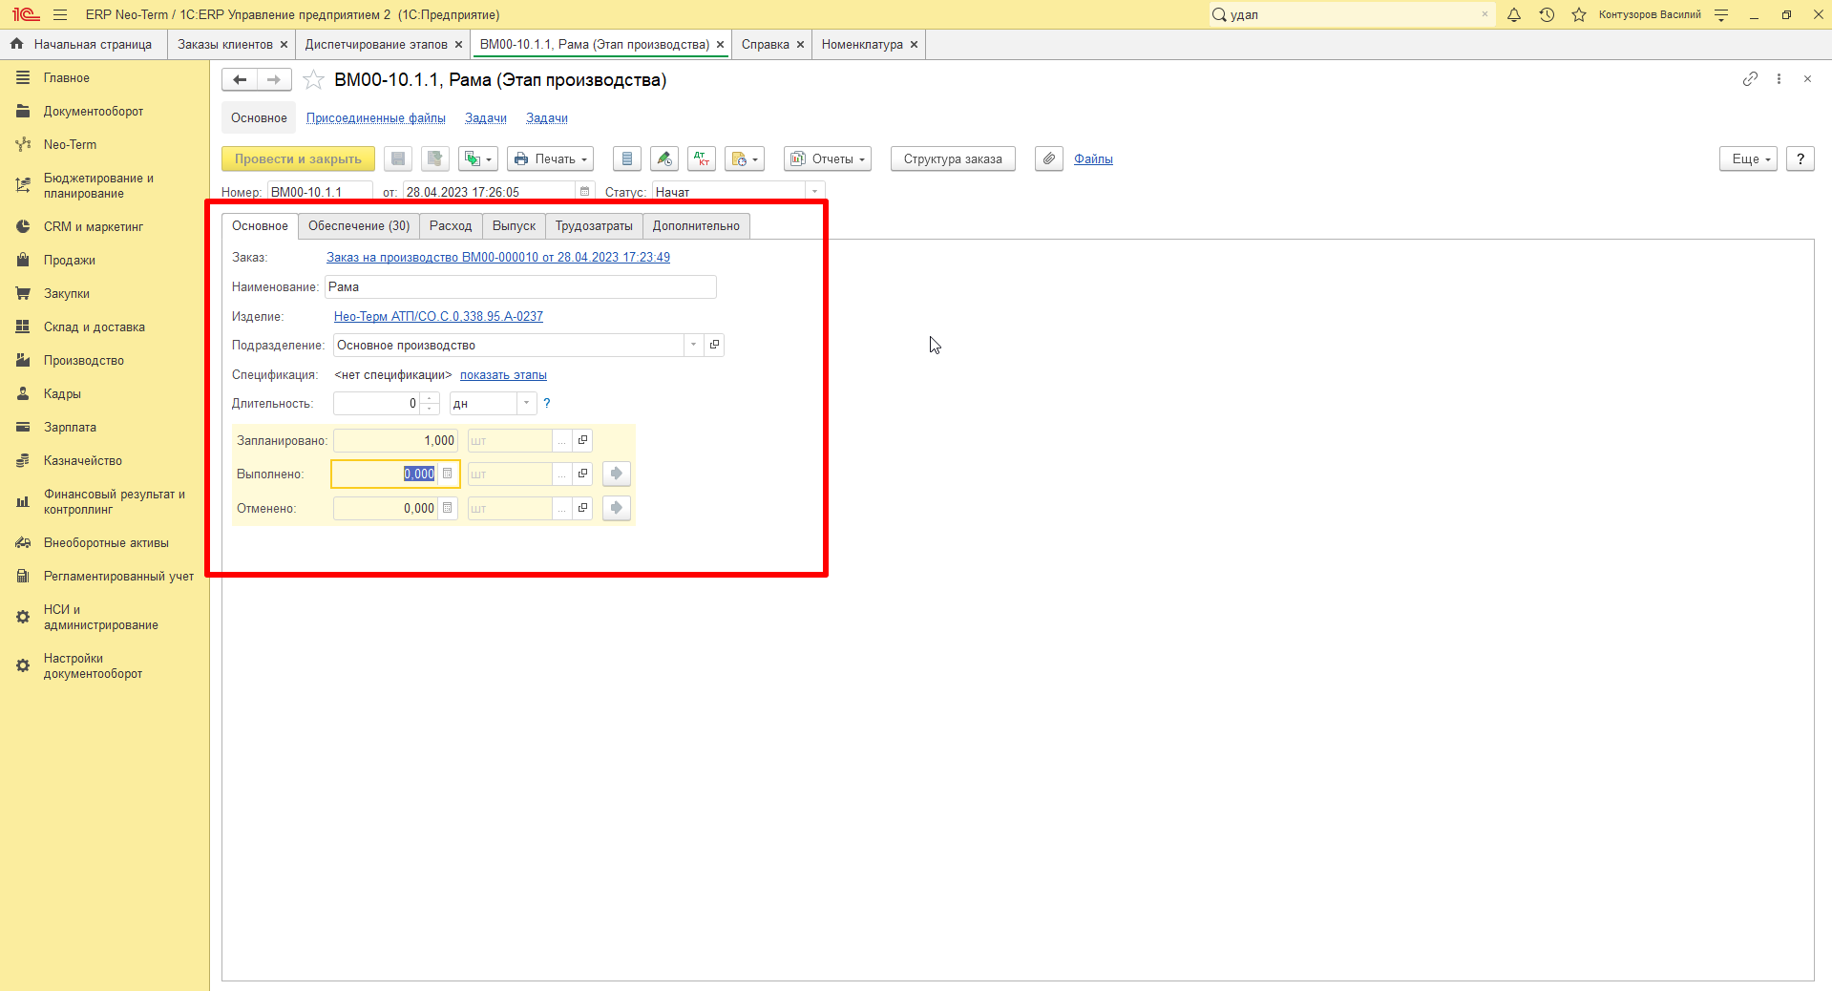
Task: Expand the Статус dropdown
Action: click(814, 192)
